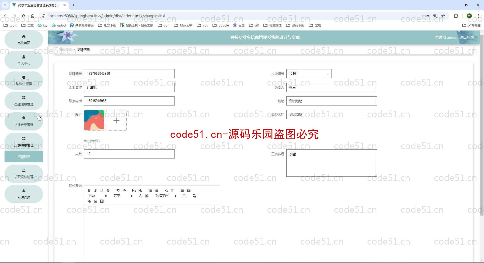Insert an image in the editor
This screenshot has width=484, height=263.
96,201
